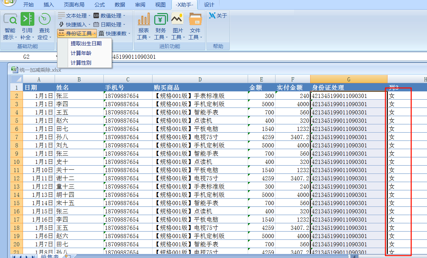This screenshot has height=258, width=427.
Task: Select the cell containing 童十三
Action: tap(79, 187)
